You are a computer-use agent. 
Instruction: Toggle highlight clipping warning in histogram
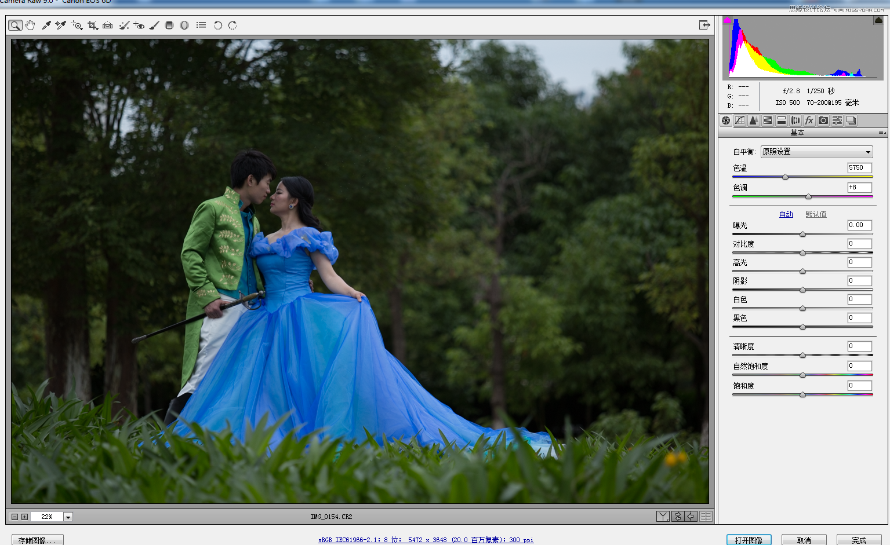click(x=878, y=20)
